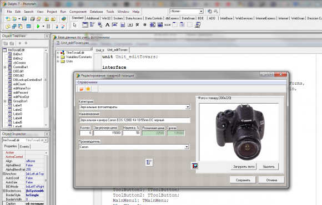Select the OpenPictureDialog component icon on form

point(194,166)
